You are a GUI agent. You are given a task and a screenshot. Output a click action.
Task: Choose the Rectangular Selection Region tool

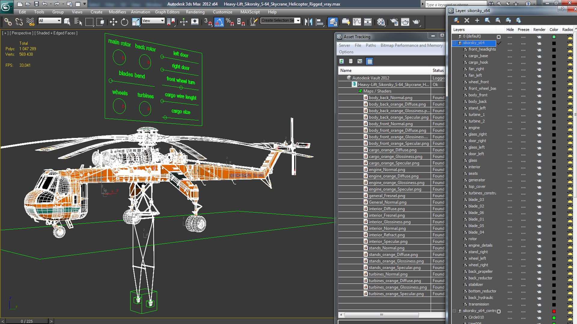click(x=89, y=22)
